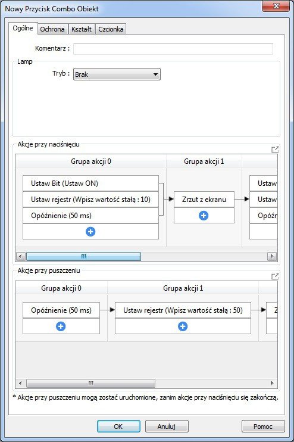294x442 pixels.
Task: Click press panel Grupa akcji 0 header
Action: 90,161
